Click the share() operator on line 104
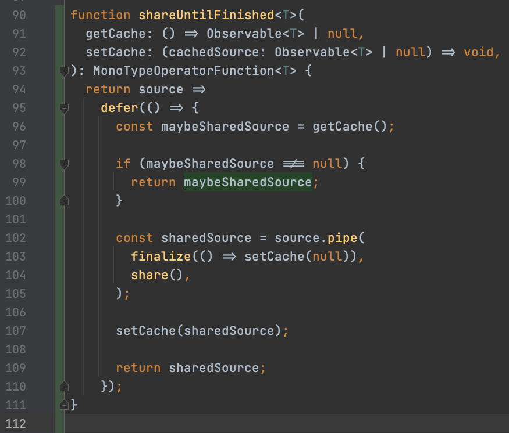509x433 pixels. click(157, 275)
